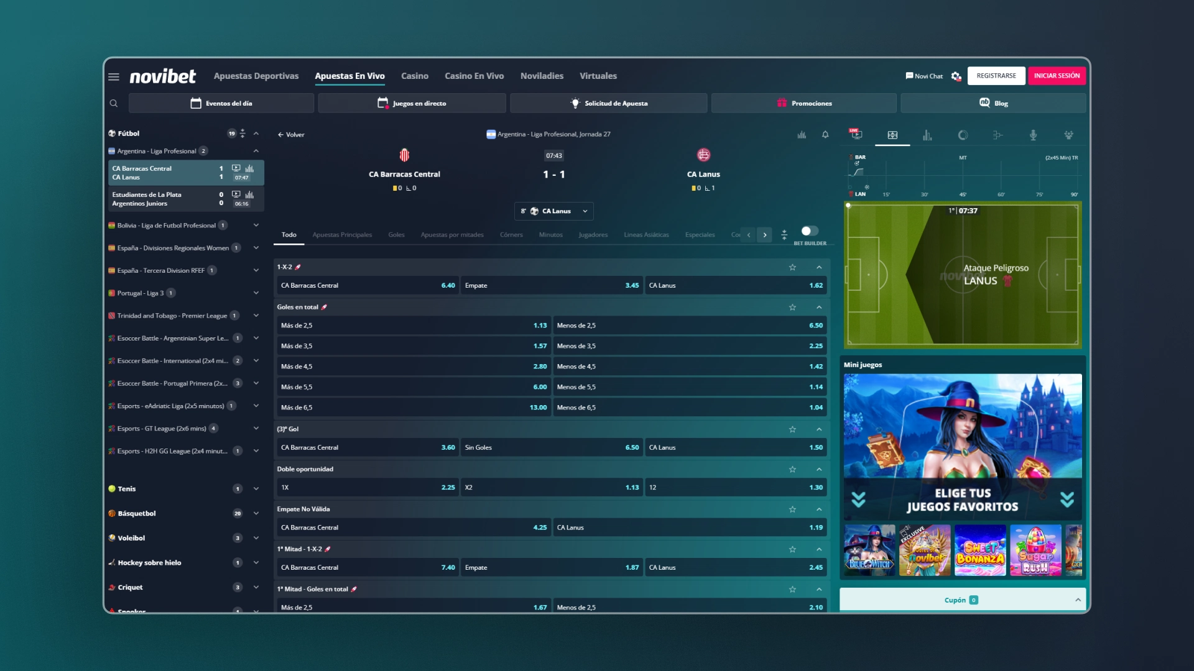Expand Esports - GT League (2x6 mins)
The image size is (1194, 671).
256,429
